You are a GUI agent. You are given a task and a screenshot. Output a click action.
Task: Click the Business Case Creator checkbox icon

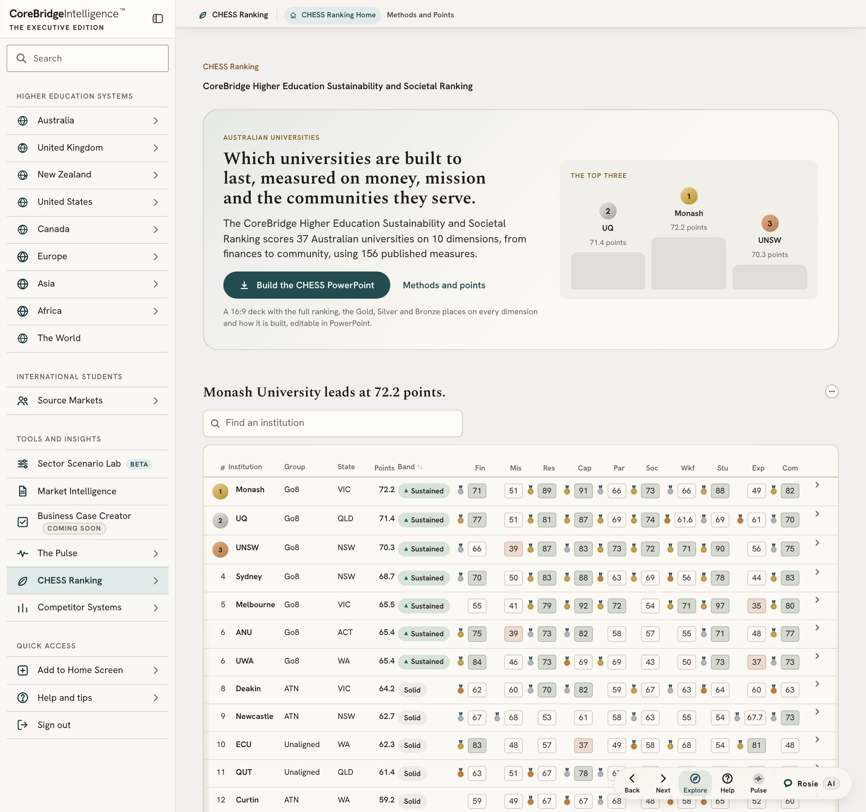click(x=23, y=522)
